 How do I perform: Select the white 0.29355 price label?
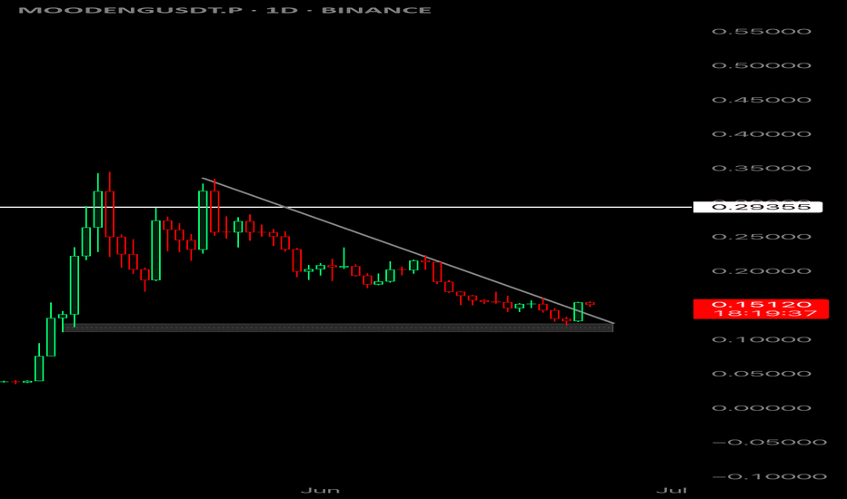(757, 207)
